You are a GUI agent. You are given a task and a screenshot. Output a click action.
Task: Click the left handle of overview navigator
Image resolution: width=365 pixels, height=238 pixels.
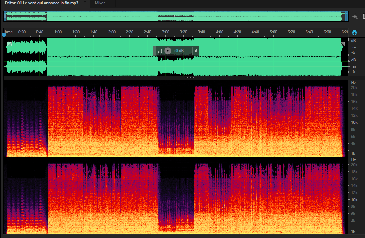(x=5, y=16)
